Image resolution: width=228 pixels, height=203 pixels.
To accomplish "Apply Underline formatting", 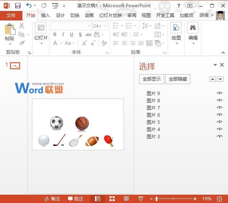I will (71, 34).
